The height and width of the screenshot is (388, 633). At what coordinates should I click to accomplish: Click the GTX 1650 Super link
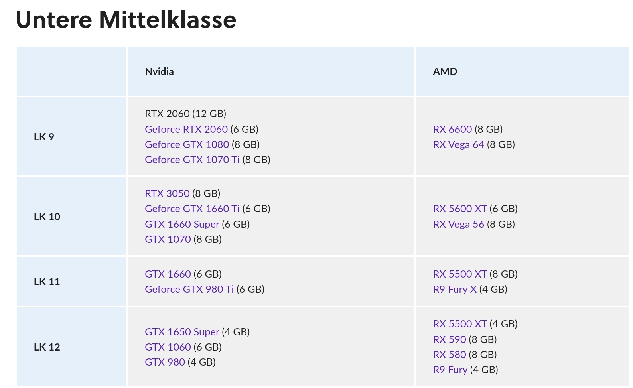[182, 332]
